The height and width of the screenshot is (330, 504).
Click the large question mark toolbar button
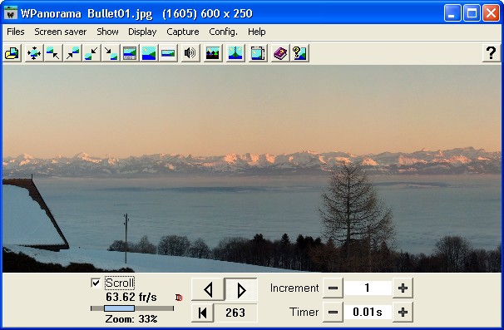coord(491,52)
